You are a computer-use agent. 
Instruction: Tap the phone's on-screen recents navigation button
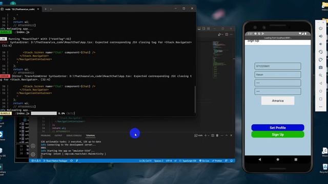click(x=296, y=159)
